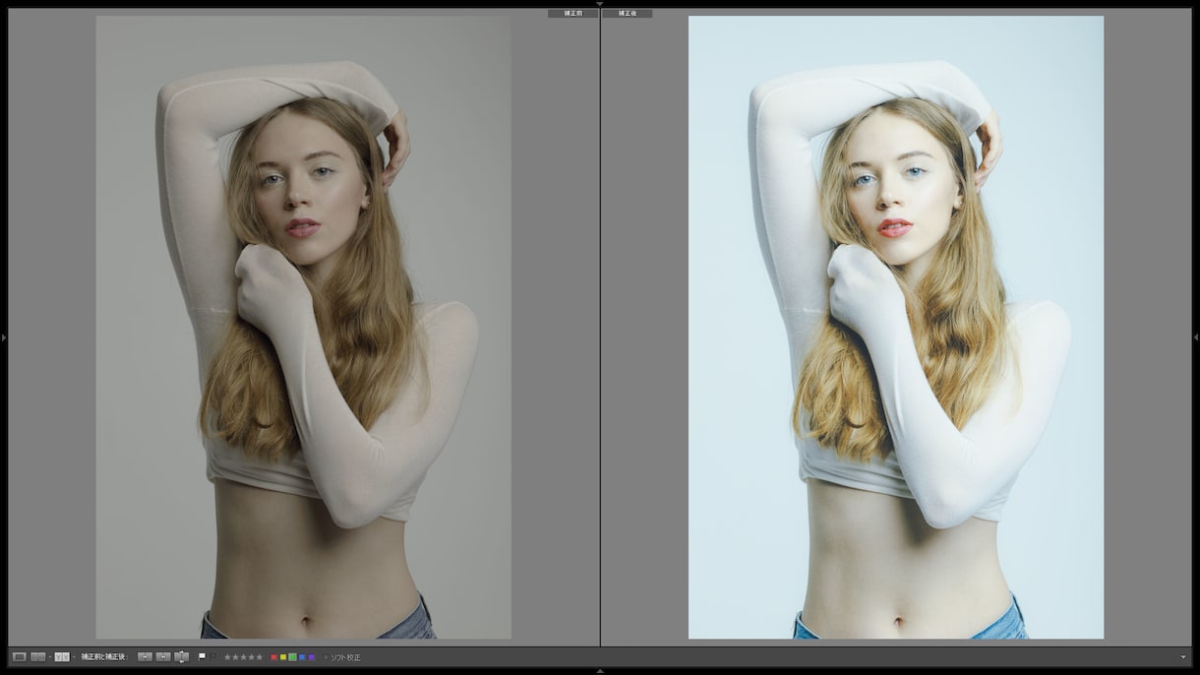Swap before and after settings
Screen dimensions: 1200x675
tap(181, 656)
